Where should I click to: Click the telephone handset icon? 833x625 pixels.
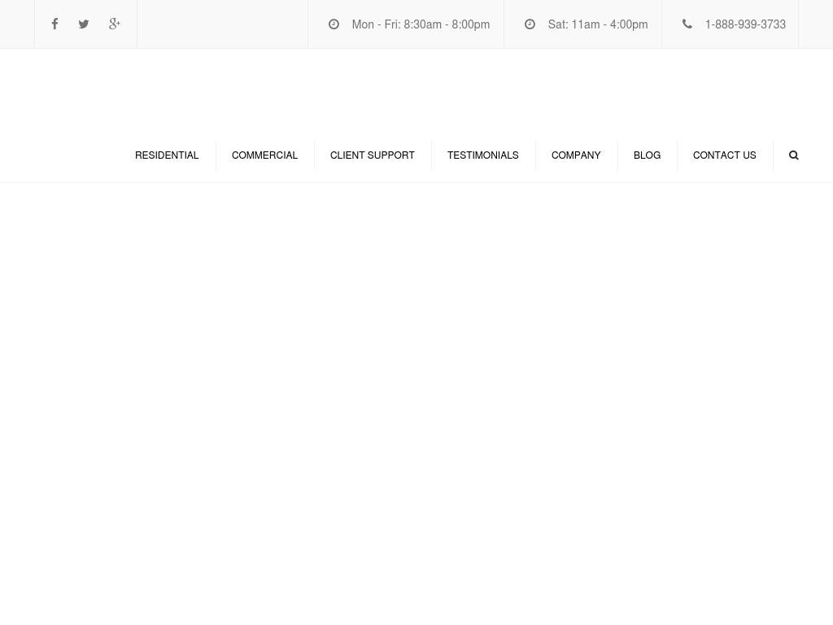[x=687, y=24]
